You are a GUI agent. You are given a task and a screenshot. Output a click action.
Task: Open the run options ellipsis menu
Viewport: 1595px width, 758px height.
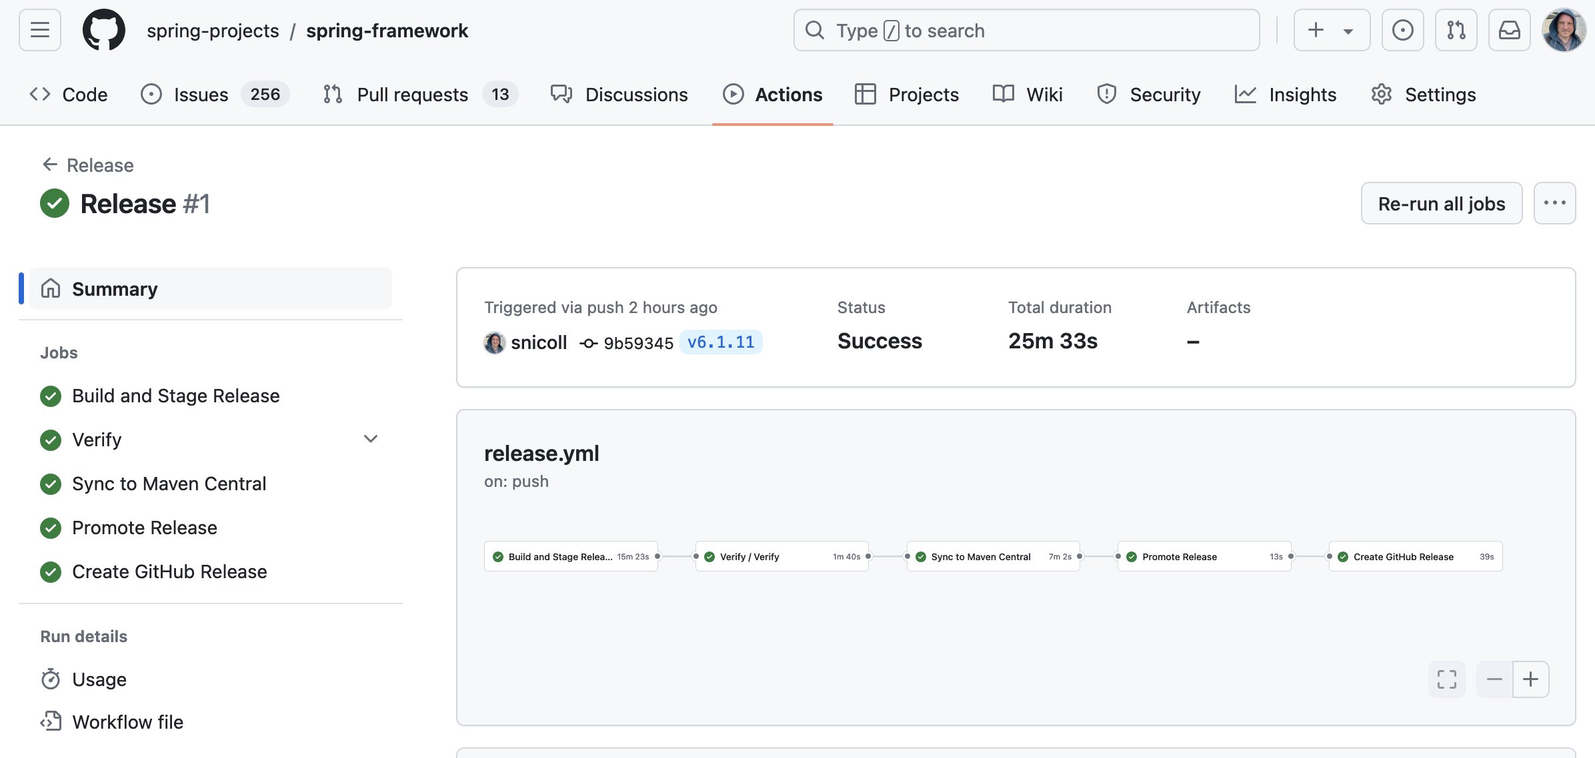(1555, 203)
